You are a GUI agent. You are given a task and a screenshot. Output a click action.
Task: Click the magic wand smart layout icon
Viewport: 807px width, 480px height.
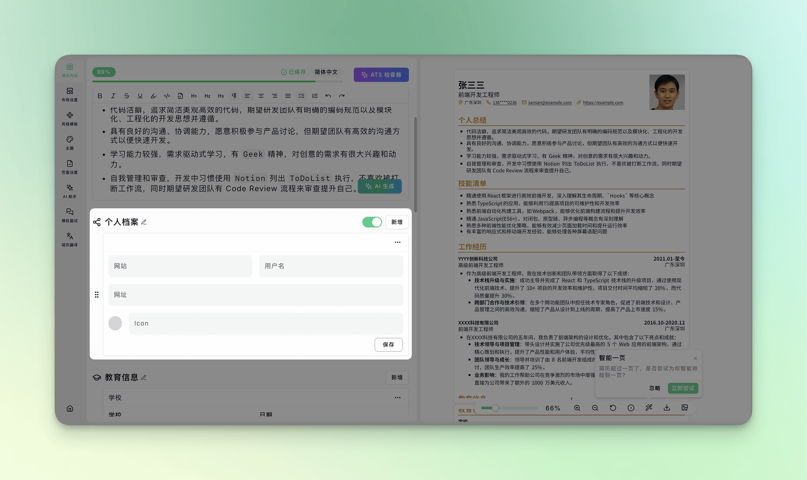pos(649,408)
